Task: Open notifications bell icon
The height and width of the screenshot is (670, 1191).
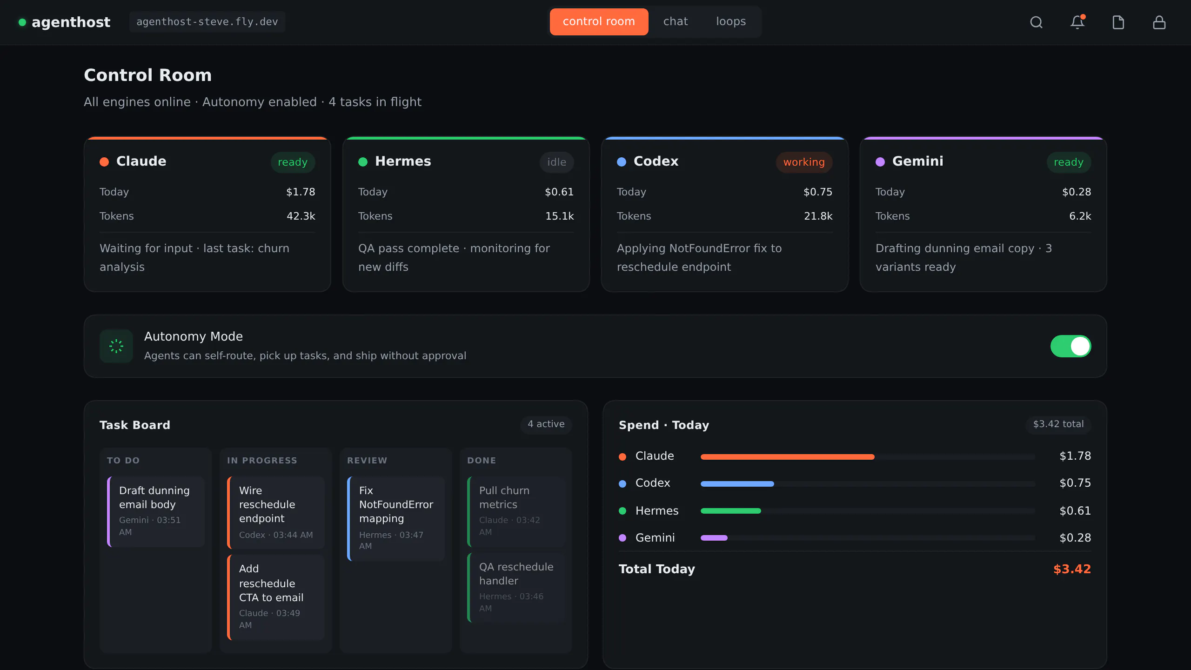Action: [x=1077, y=22]
